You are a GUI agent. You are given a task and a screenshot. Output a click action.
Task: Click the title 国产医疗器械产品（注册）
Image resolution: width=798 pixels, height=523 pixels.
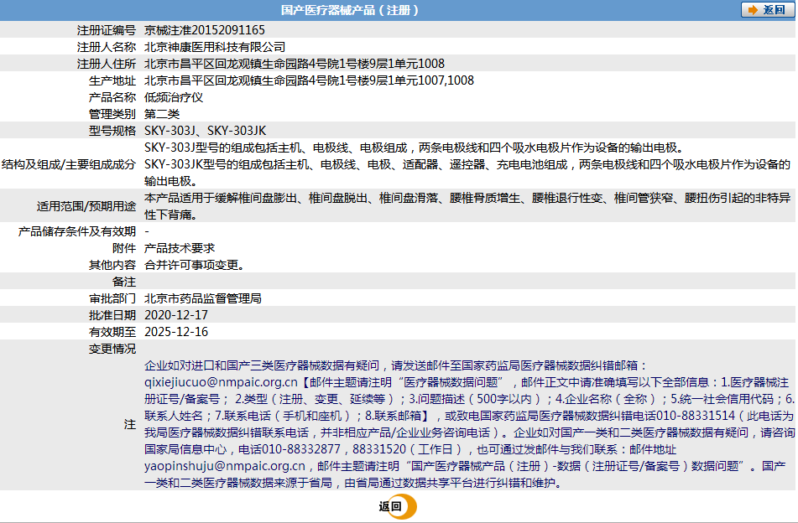[x=350, y=10]
